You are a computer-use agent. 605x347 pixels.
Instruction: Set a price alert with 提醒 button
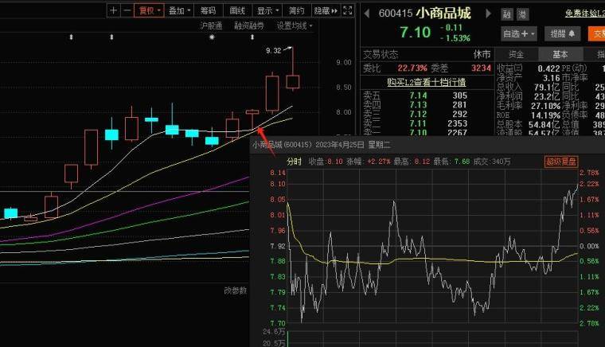pos(562,34)
